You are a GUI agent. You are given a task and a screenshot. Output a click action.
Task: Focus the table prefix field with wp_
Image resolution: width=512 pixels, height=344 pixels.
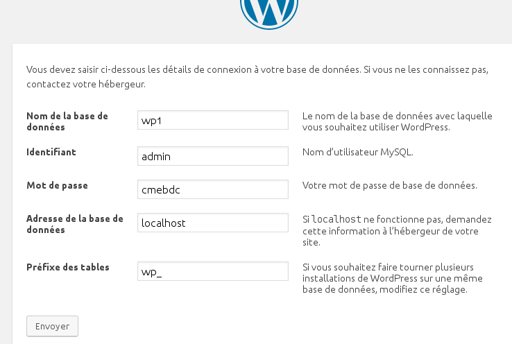[213, 271]
